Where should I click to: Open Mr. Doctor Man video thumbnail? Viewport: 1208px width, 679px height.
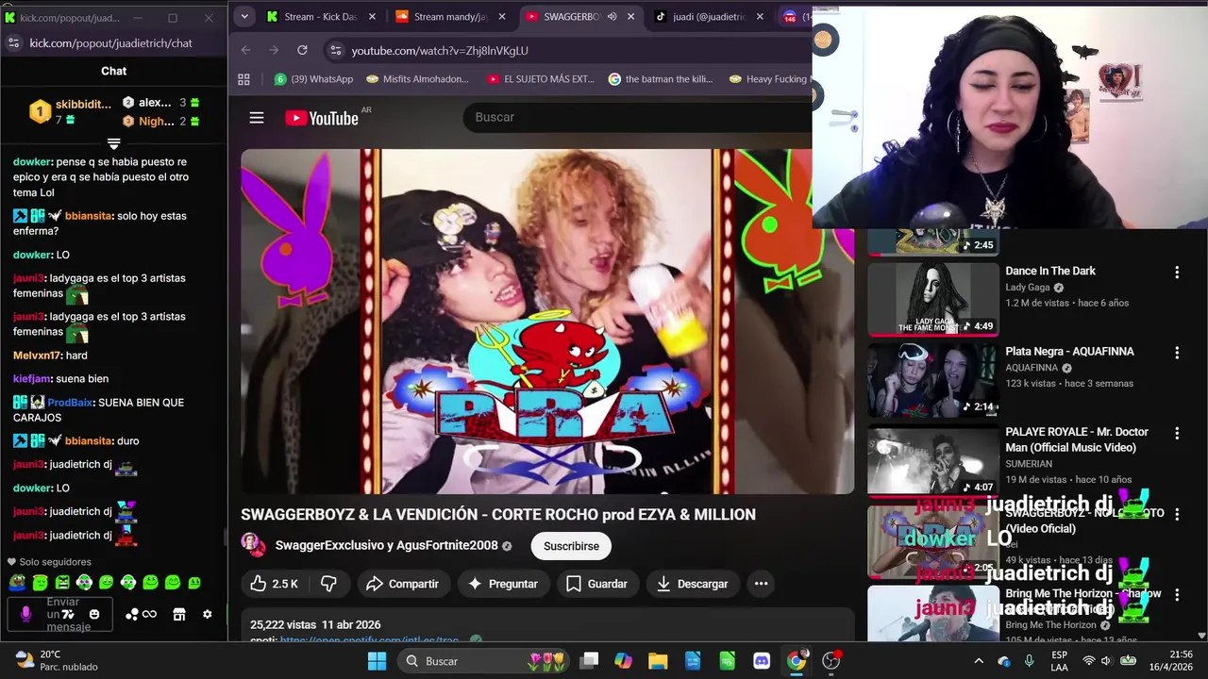coord(933,459)
